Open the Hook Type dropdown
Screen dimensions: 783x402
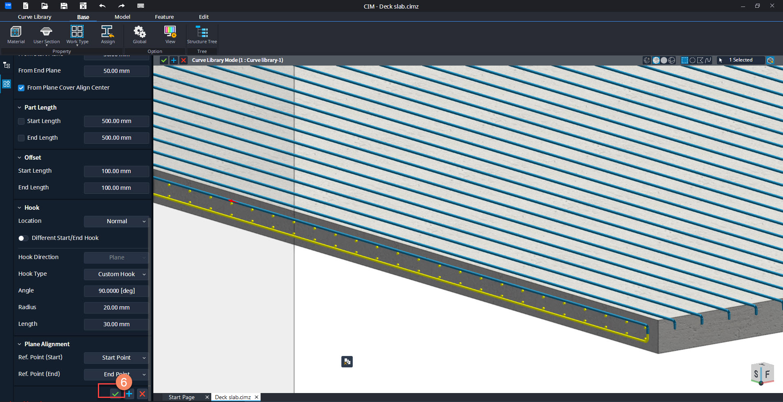pos(116,274)
